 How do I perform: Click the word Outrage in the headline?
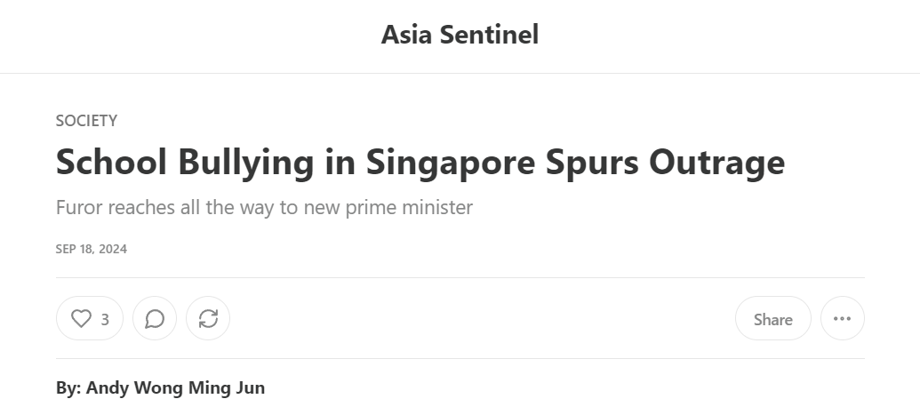[x=717, y=163]
